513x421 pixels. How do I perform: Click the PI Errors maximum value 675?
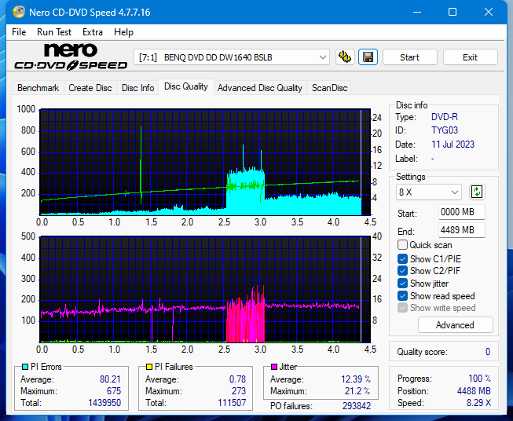coord(114,391)
